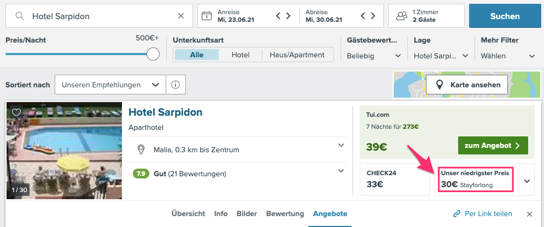Click the Preis/Nacht slider handle
This screenshot has height=227, width=544.
click(x=153, y=53)
